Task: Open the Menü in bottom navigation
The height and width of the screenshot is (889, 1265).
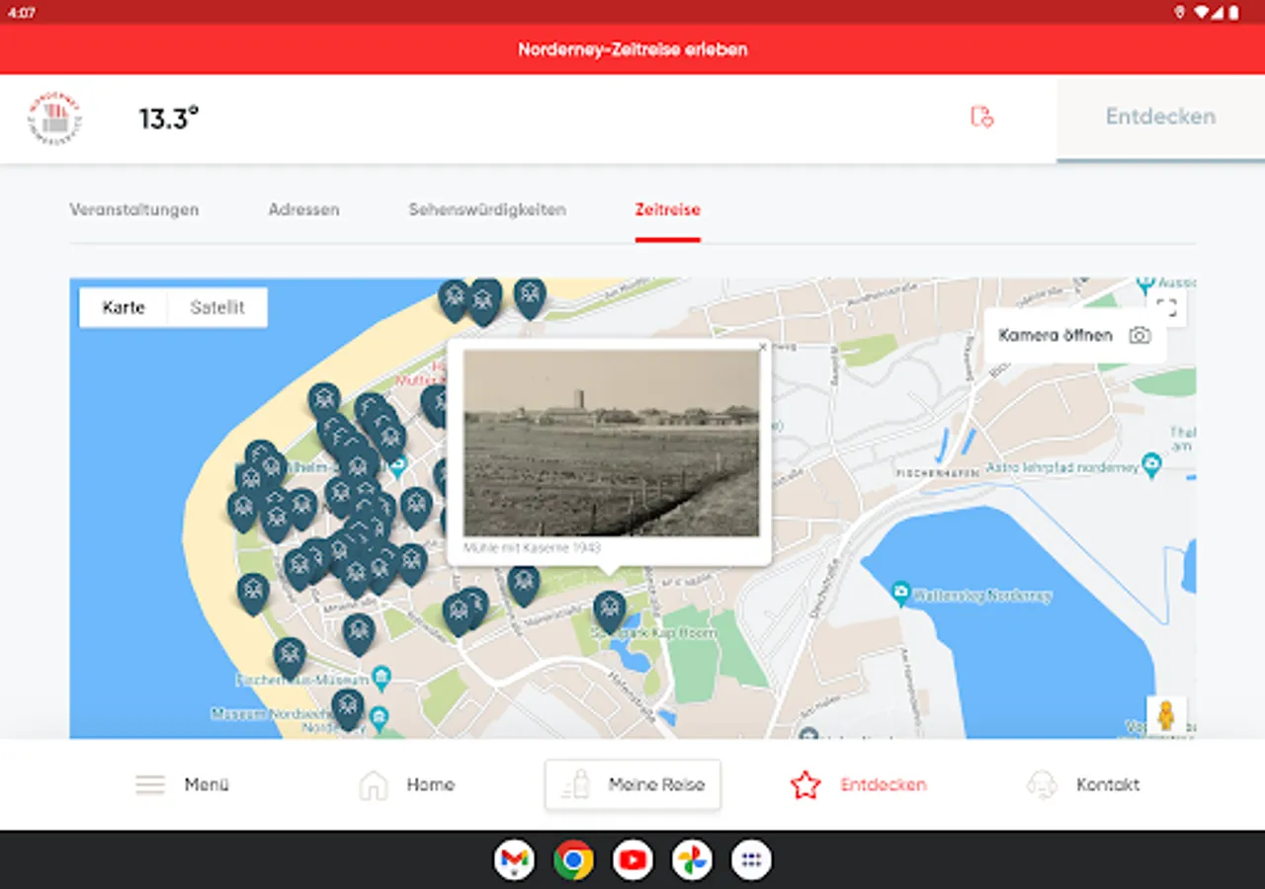Action: coord(183,785)
